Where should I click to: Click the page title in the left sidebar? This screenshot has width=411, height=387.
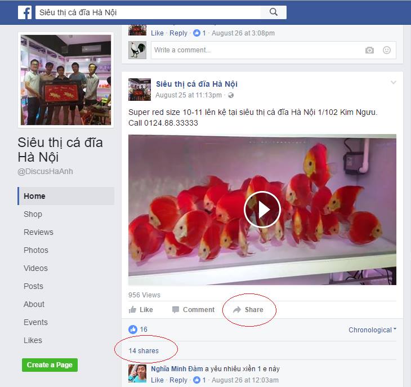tap(60, 150)
